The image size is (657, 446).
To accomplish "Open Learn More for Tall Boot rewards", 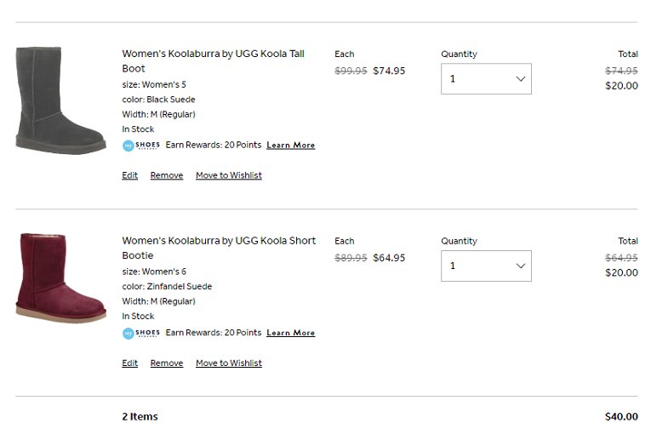I will [291, 145].
